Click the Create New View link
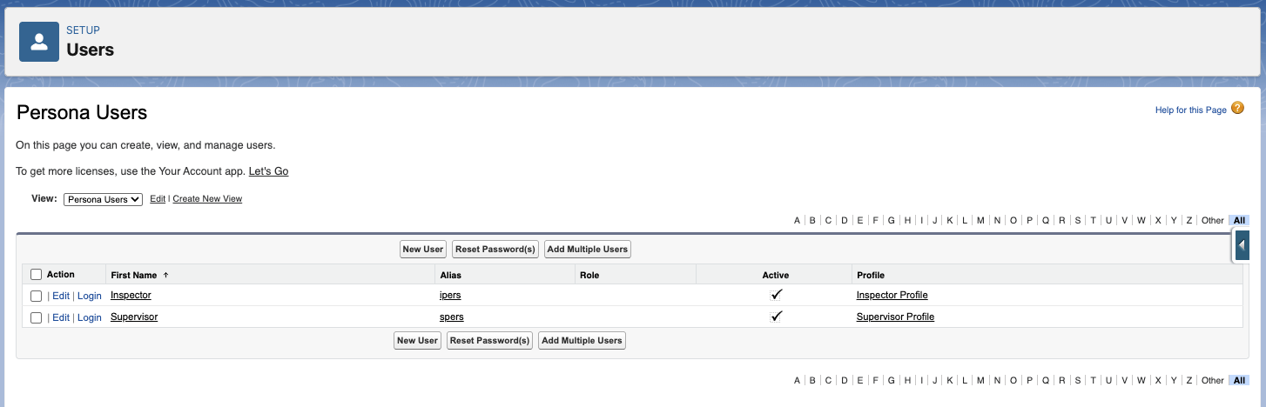The image size is (1266, 407). (207, 199)
